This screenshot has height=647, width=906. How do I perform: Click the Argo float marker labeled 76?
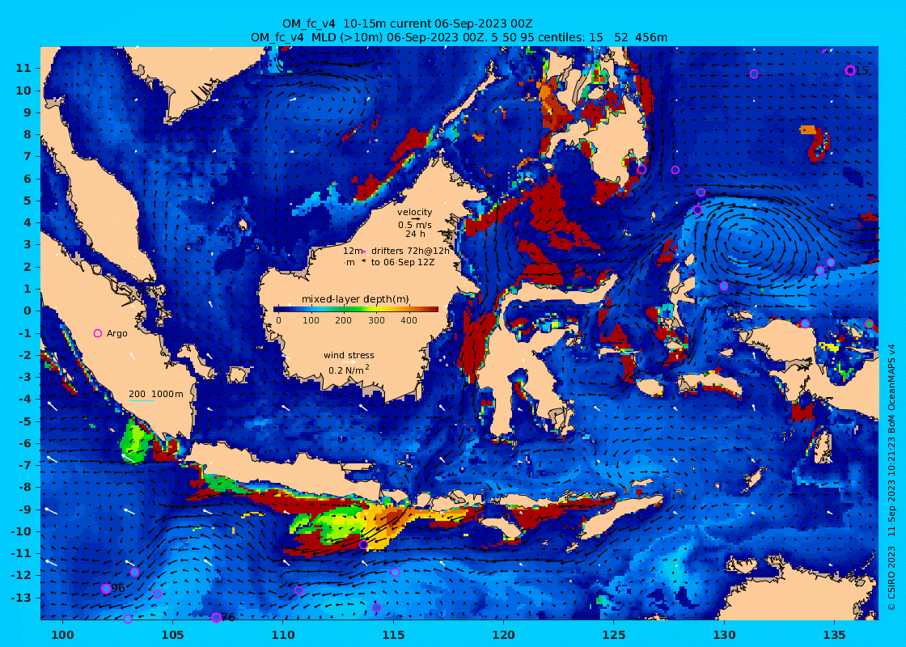[216, 618]
